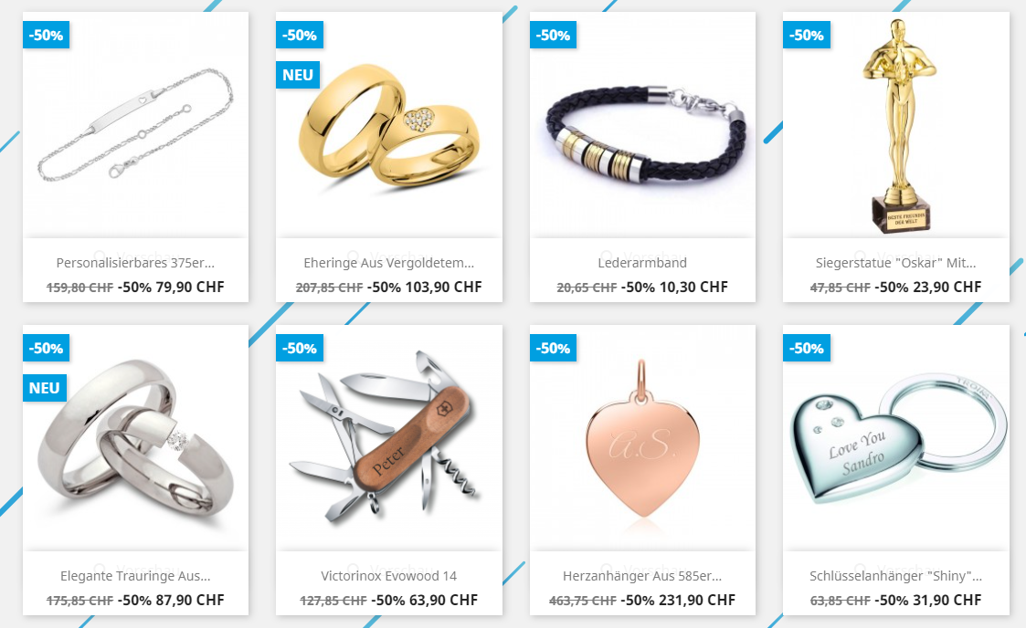Open the Schlüsselanhänger "Shiny"... title
Viewport: 1026px width, 628px height.
click(x=895, y=576)
